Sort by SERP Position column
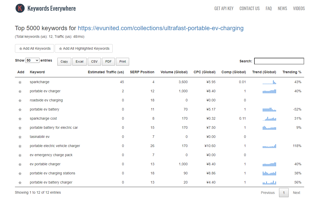The height and width of the screenshot is (201, 312). click(x=142, y=72)
